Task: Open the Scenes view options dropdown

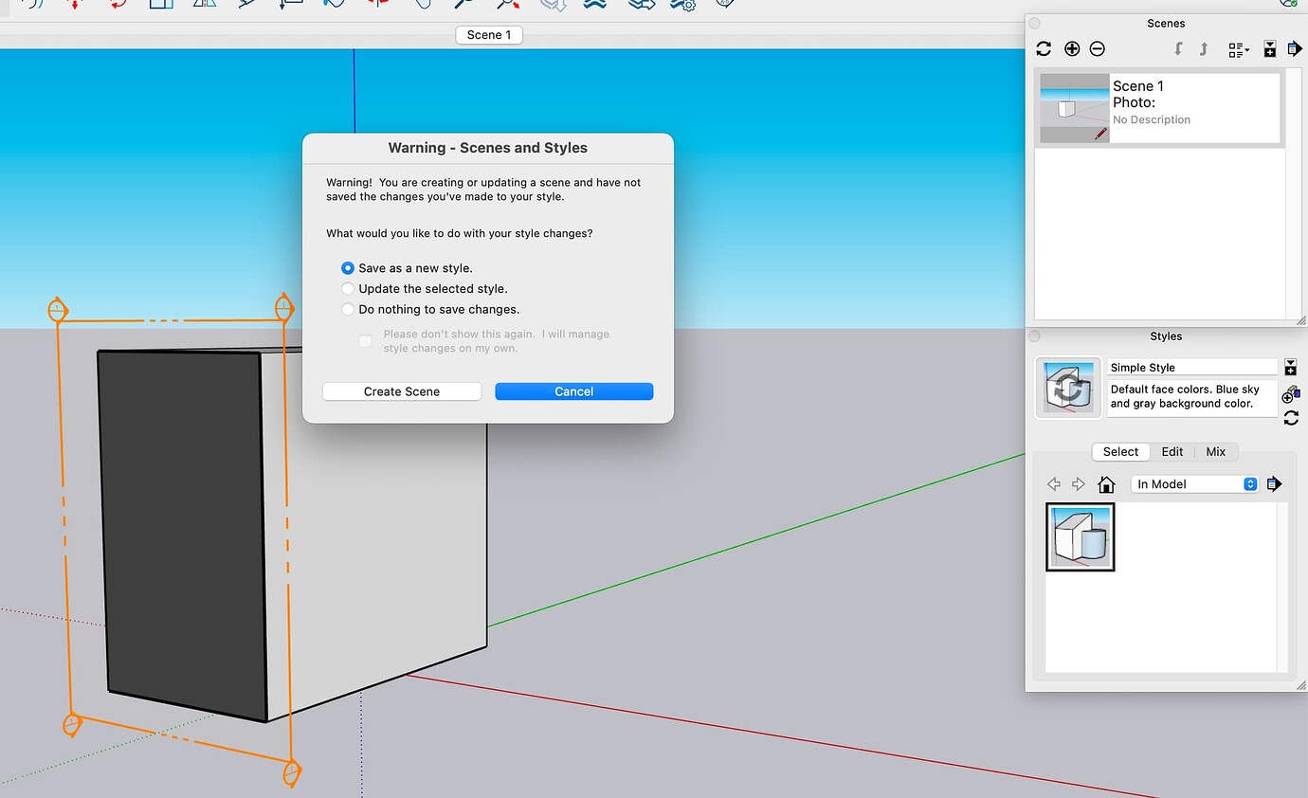Action: pos(1238,48)
